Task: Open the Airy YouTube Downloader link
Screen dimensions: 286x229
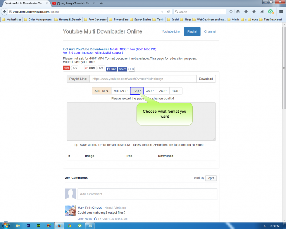Action: coord(89,49)
